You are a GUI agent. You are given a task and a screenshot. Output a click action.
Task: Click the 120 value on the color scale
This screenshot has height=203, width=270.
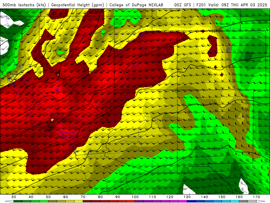[x=170, y=197]
